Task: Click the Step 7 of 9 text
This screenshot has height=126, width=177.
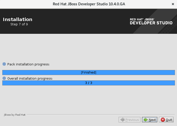Action: (19, 24)
